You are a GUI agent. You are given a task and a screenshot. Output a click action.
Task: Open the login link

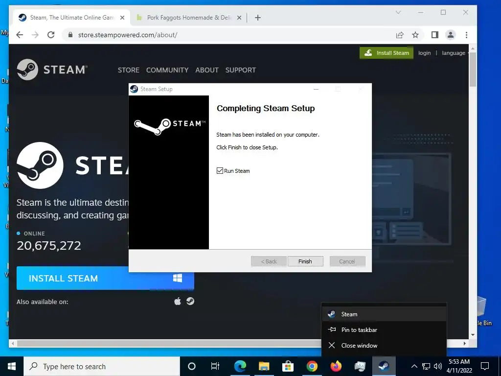click(x=424, y=53)
